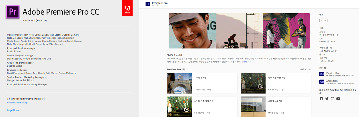Click the large Pr logo in About screen
This screenshot has height=117, width=359.
coord(13,12)
